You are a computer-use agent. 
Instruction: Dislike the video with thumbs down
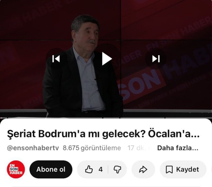point(117,169)
